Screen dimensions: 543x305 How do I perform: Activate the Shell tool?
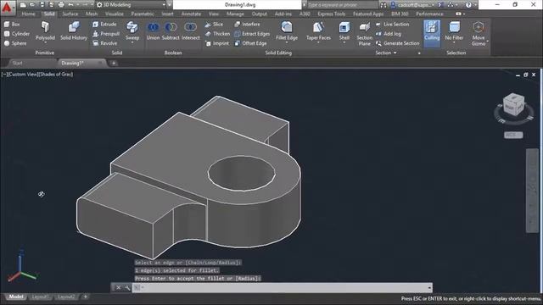tap(344, 30)
